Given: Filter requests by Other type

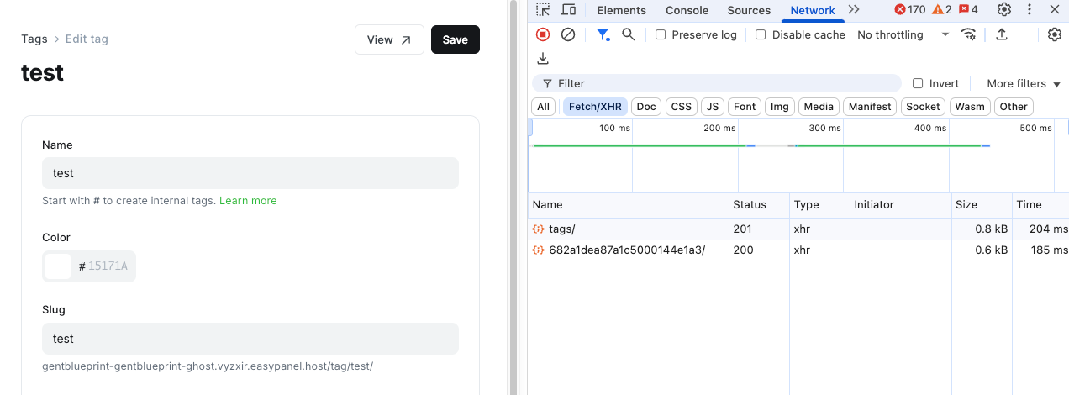Looking at the screenshot, I should click(1014, 107).
